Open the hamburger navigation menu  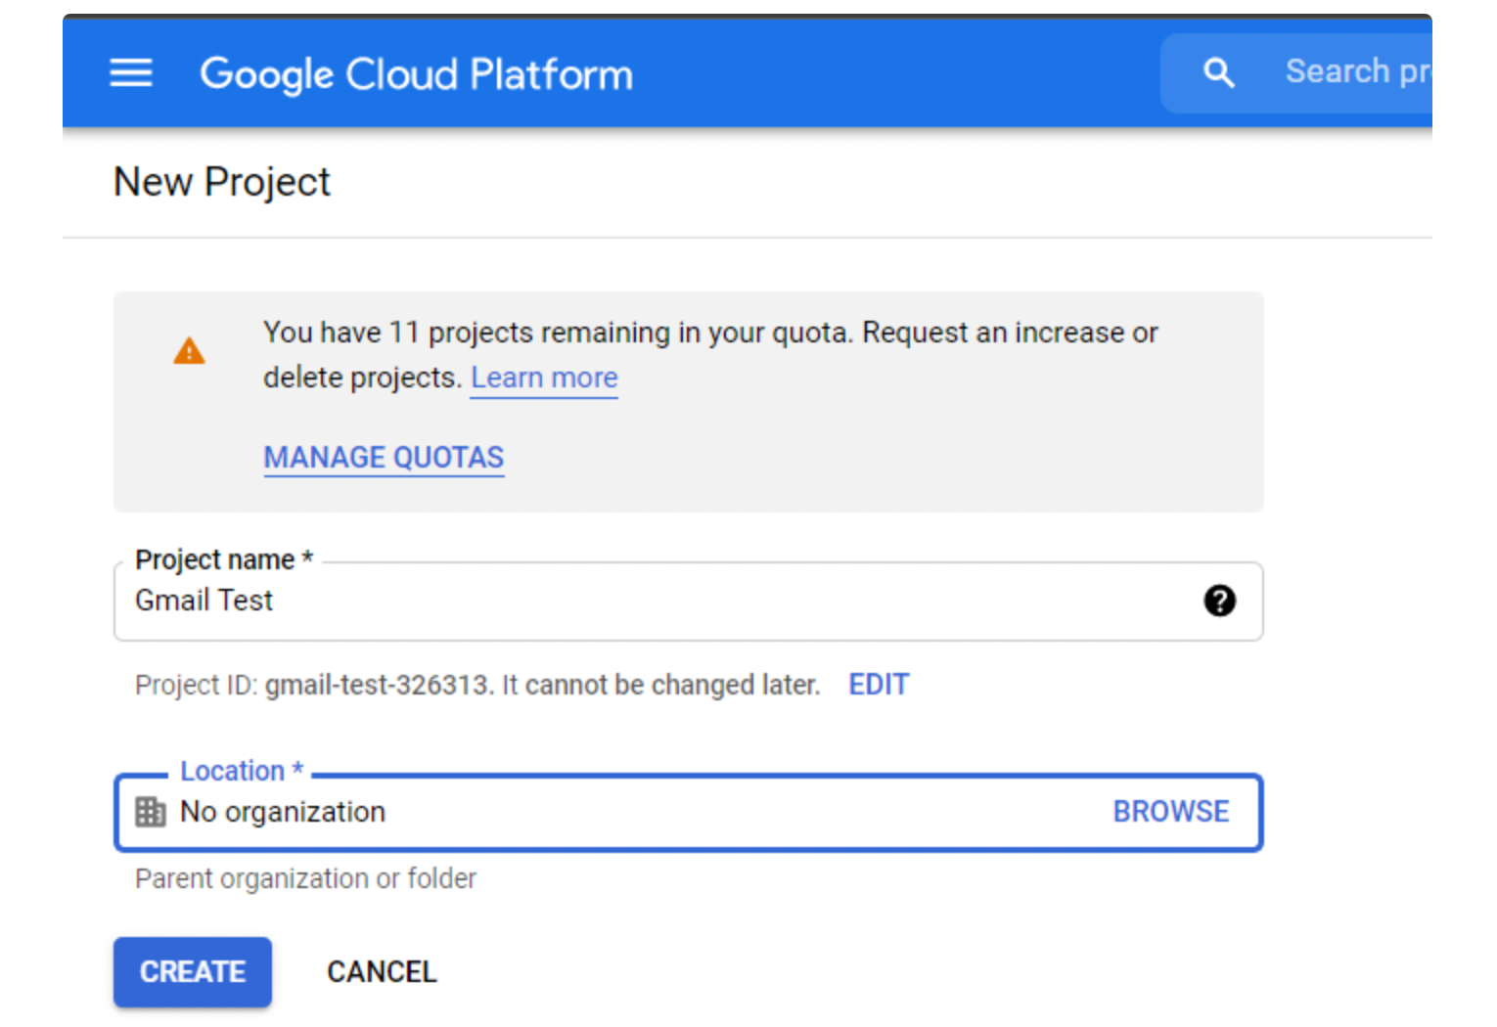point(130,73)
